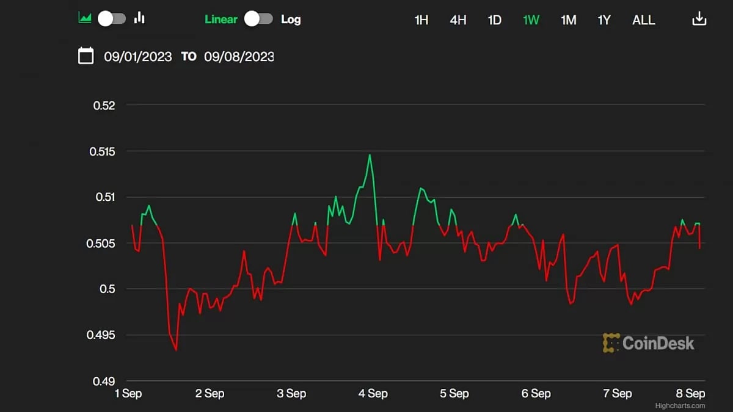Change the end date 09/08/2023
733x412 pixels.
[239, 56]
